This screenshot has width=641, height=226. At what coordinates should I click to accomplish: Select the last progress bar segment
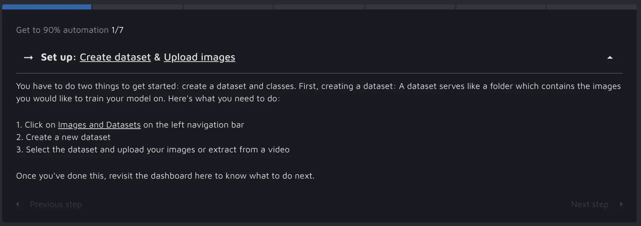pos(591,7)
